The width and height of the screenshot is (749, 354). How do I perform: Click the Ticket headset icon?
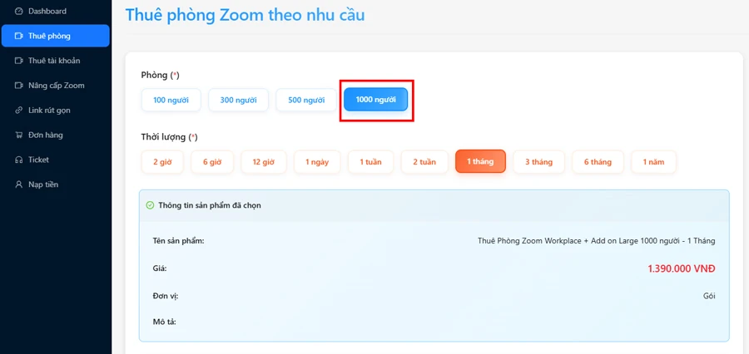pyautogui.click(x=18, y=160)
